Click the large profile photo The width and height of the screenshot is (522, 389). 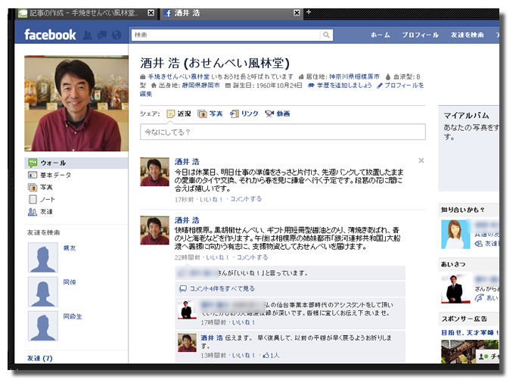(76, 103)
